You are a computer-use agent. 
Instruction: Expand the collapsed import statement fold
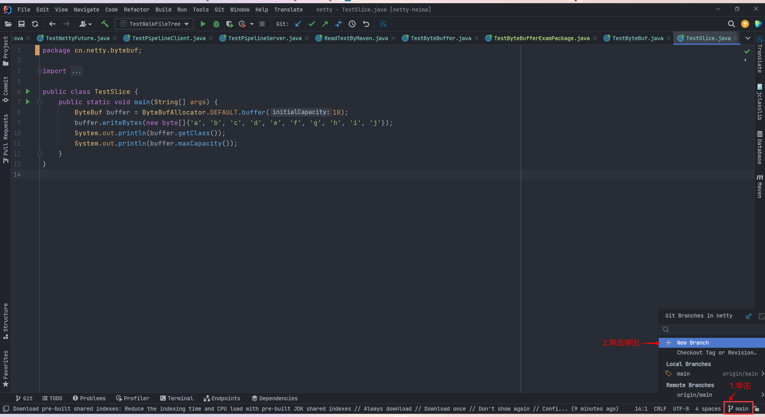[x=39, y=71]
